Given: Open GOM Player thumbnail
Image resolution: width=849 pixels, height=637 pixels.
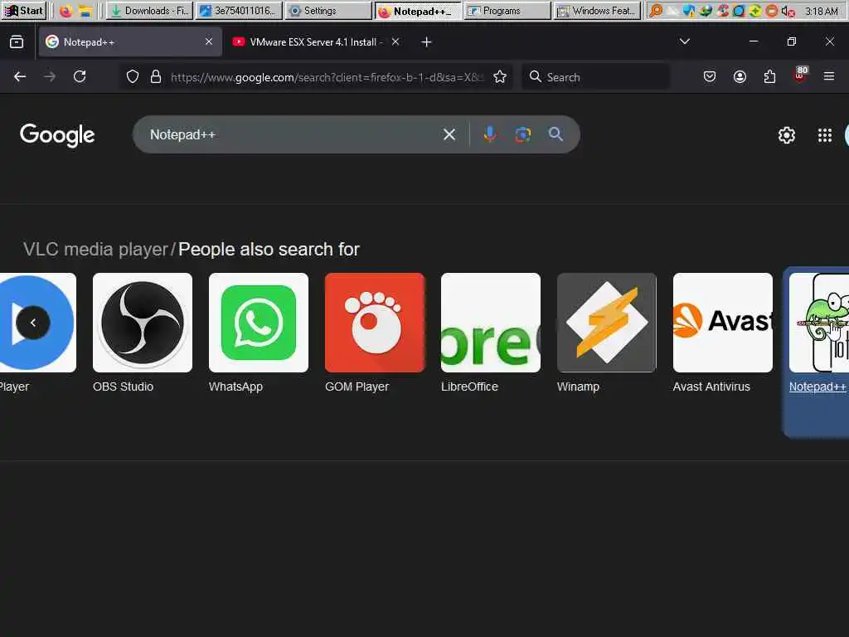Looking at the screenshot, I should 375,323.
